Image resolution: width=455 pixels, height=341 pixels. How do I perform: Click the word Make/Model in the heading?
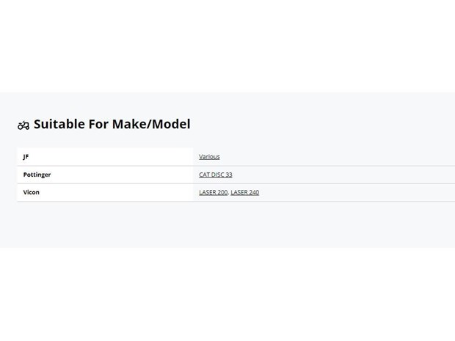151,124
